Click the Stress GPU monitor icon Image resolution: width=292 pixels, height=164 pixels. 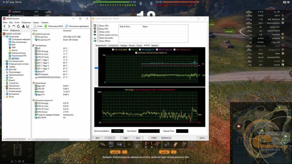click(95, 41)
